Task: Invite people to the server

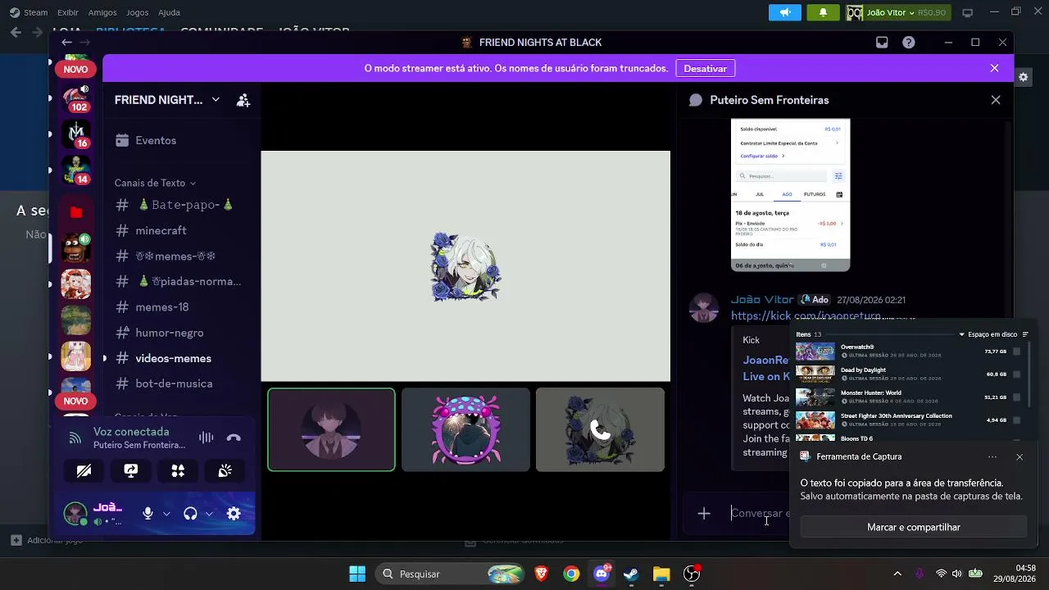Action: (243, 100)
